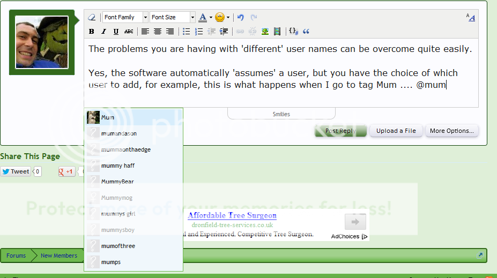The height and width of the screenshot is (278, 497).
Task: Click the remove formatting eraser icon
Action: pos(92,17)
